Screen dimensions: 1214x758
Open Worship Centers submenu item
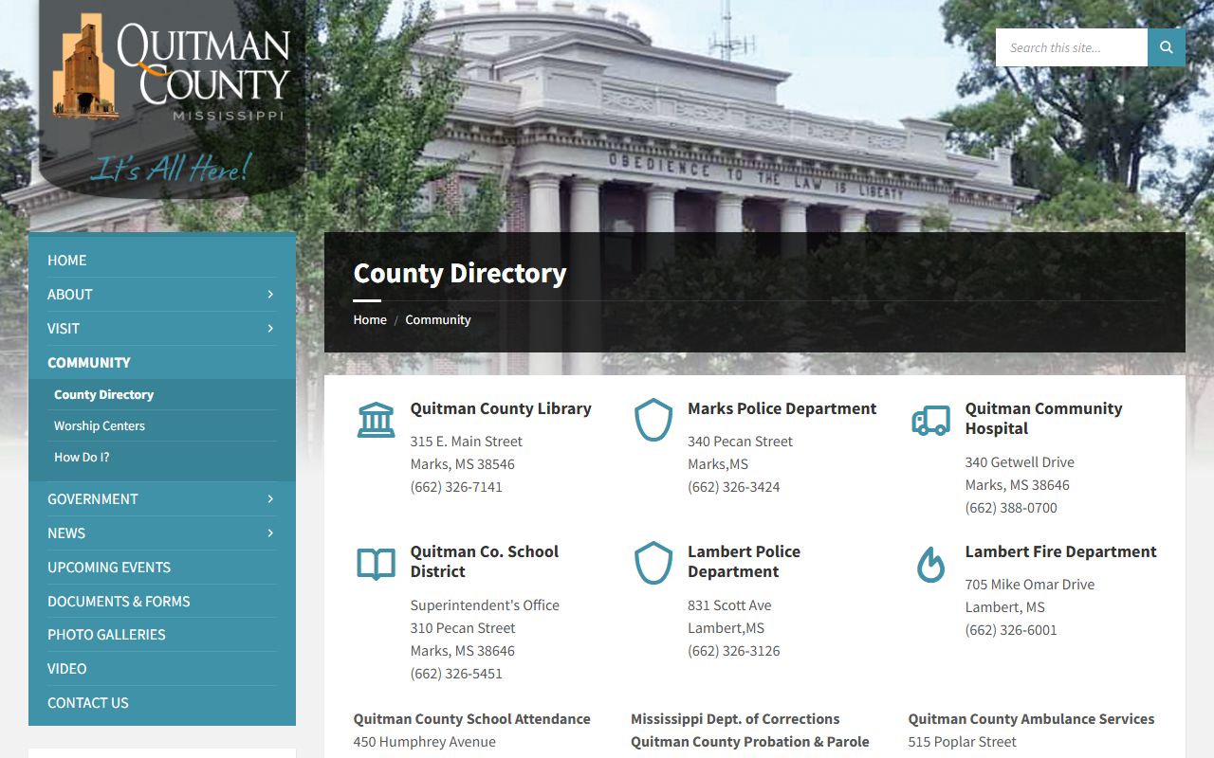coord(100,426)
